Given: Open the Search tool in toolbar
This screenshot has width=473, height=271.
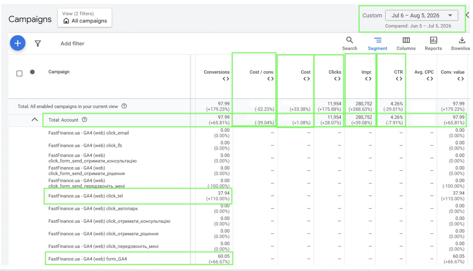Looking at the screenshot, I should pyautogui.click(x=350, y=44).
